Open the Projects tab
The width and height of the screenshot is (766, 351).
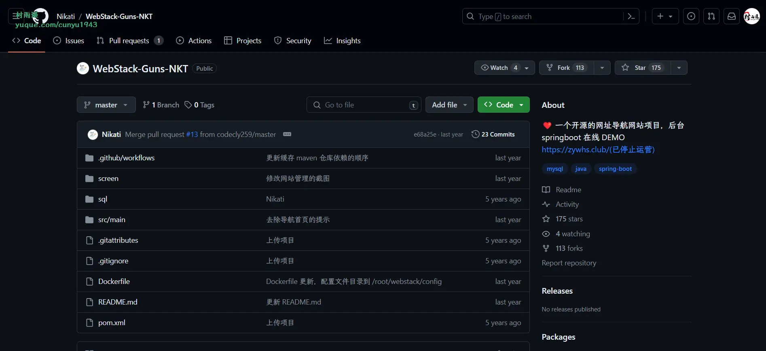pyautogui.click(x=243, y=41)
